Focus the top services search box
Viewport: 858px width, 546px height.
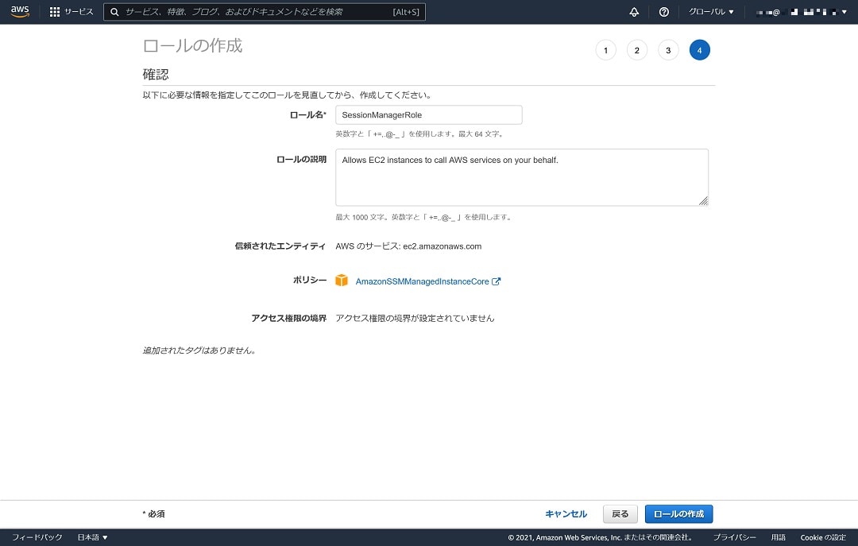[265, 11]
